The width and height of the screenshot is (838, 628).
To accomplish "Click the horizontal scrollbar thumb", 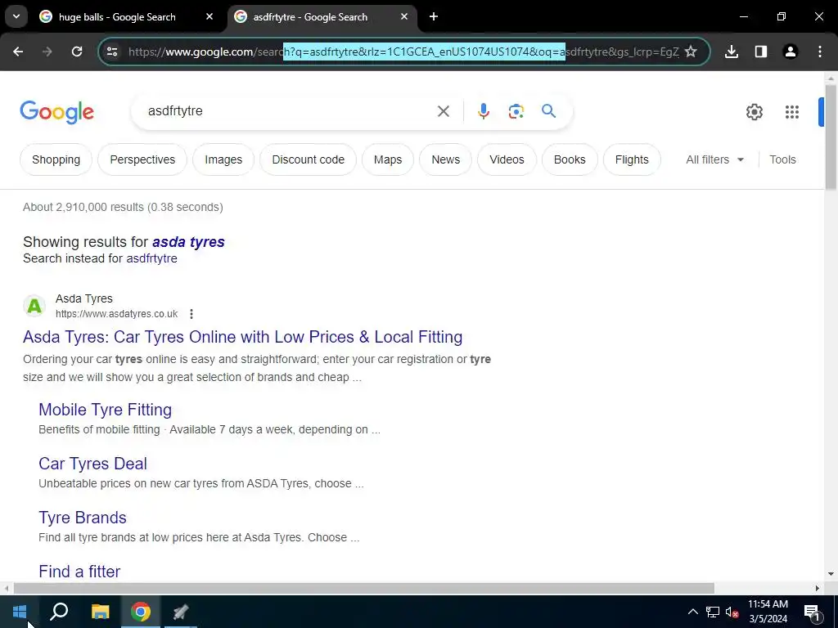I will coord(364,589).
